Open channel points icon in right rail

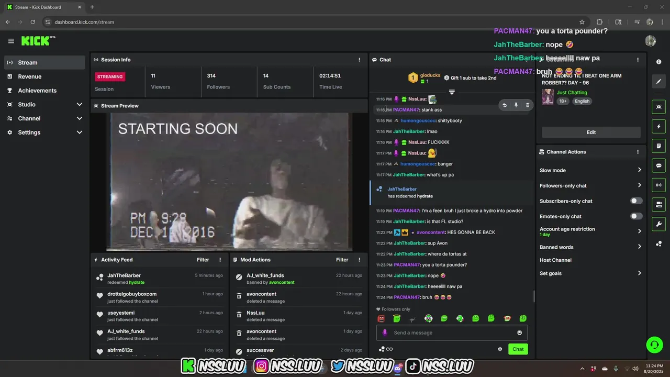click(658, 244)
